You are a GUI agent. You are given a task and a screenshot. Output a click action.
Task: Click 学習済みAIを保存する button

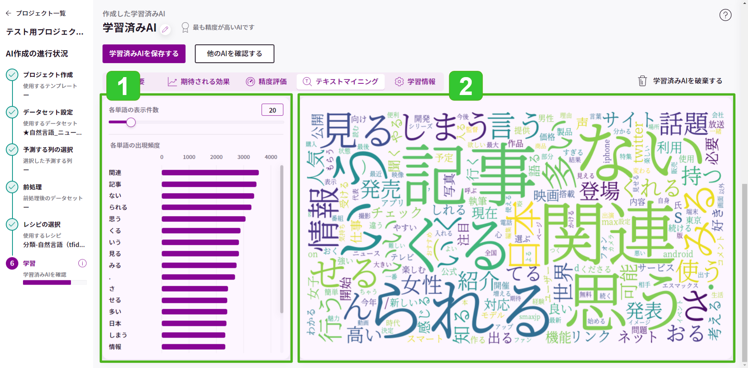click(x=144, y=54)
